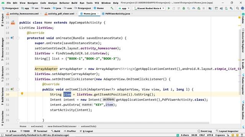The image size is (245, 137).
Task: Click the read-only lock icon in status bar
Action: coord(228,135)
